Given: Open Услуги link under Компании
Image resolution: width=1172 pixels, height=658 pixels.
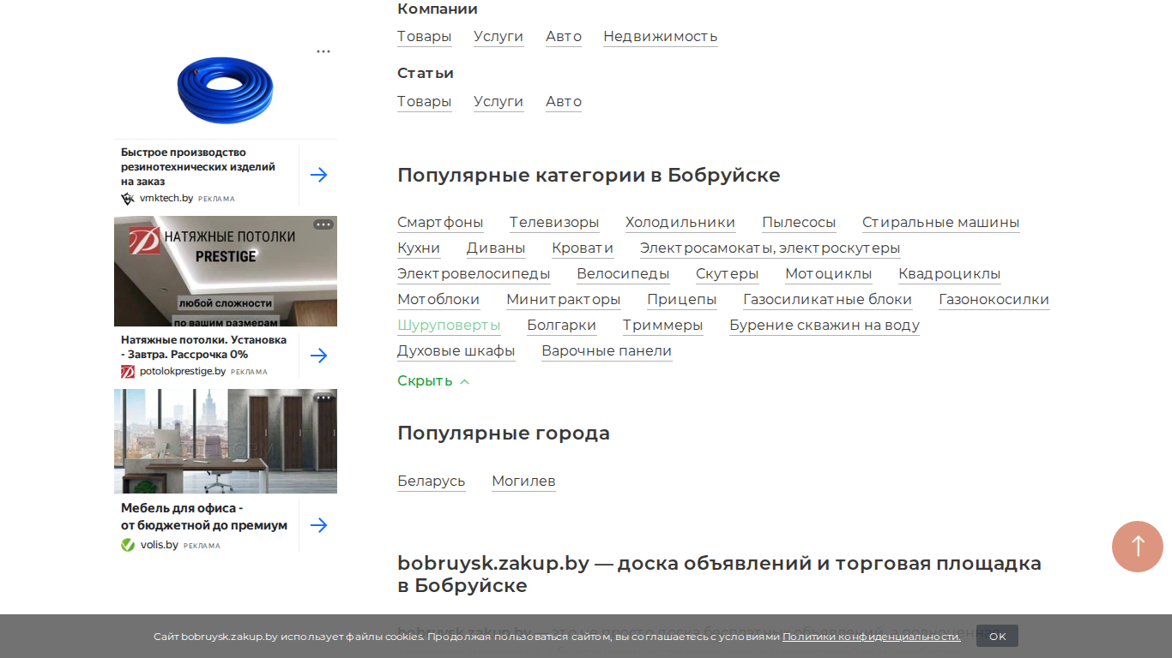Looking at the screenshot, I should pos(498,36).
